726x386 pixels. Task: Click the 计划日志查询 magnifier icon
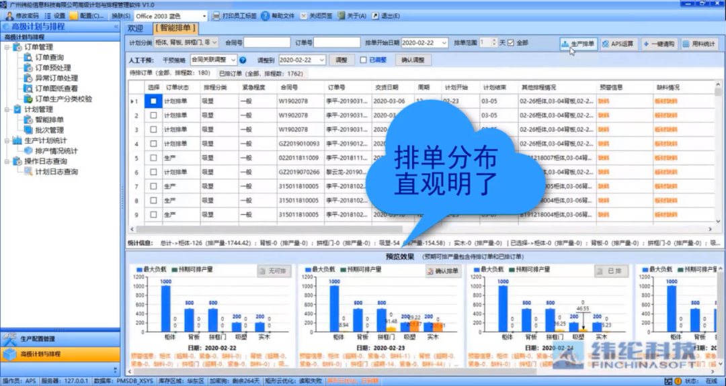(x=28, y=171)
